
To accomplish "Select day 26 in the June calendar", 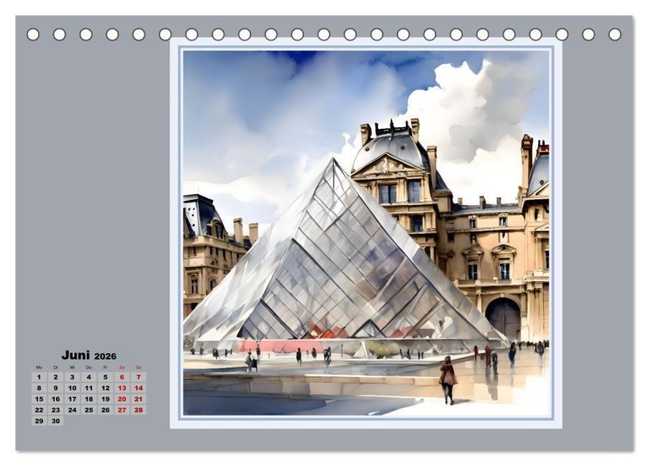I will [106, 410].
